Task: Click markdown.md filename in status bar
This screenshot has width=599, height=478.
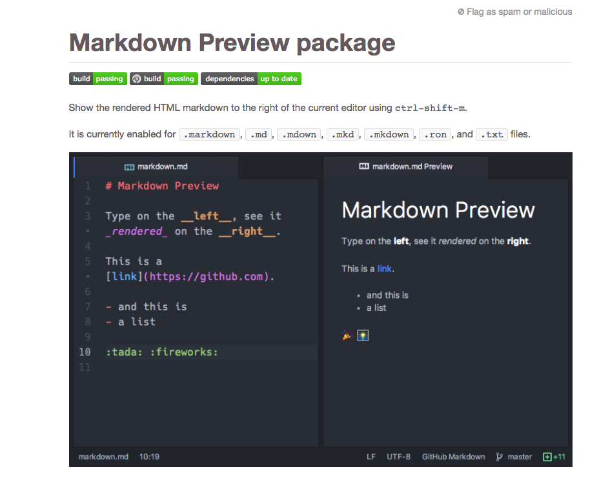Action: (103, 457)
